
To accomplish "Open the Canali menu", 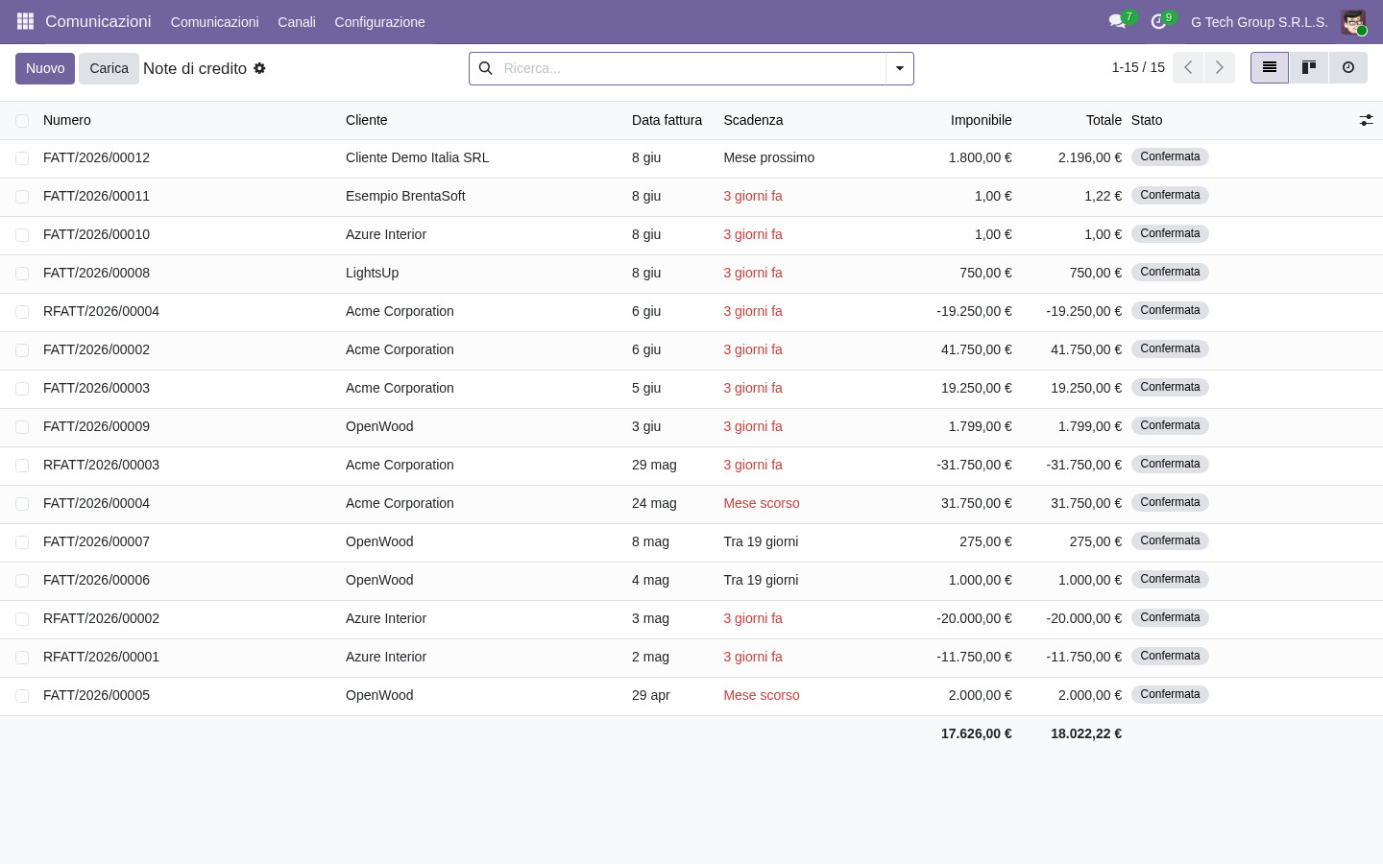I will [x=297, y=22].
